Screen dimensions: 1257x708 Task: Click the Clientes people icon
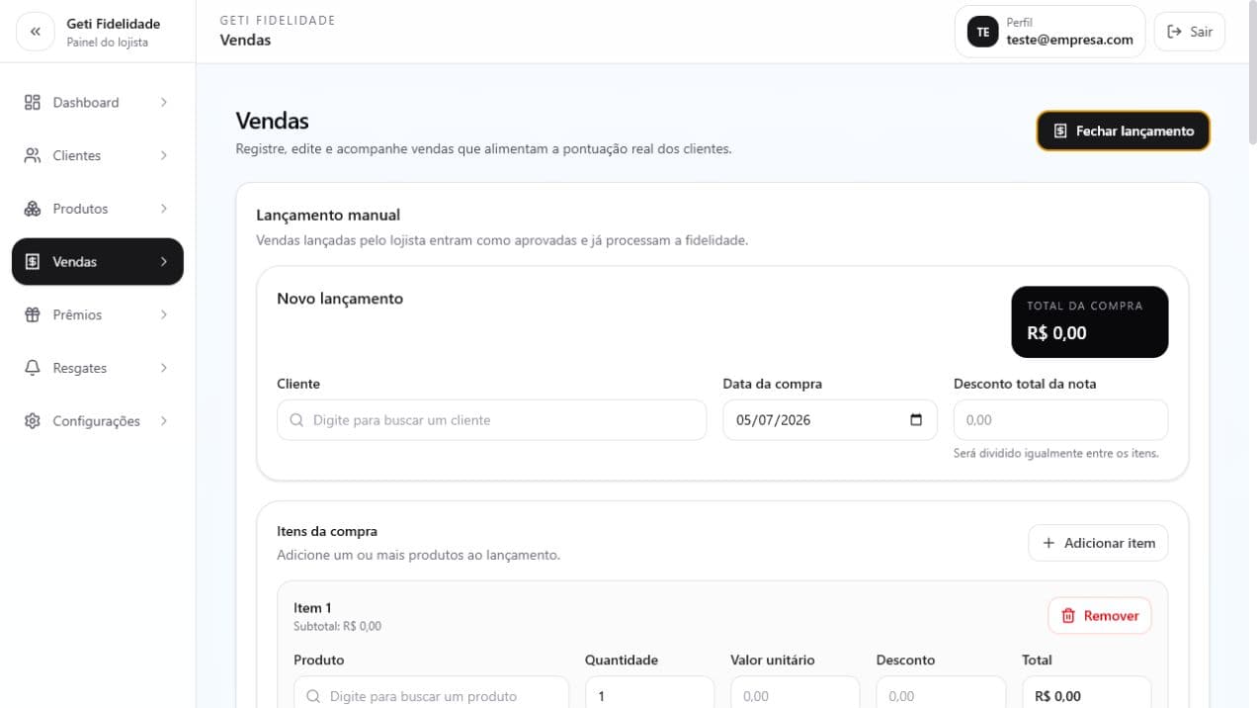click(33, 155)
